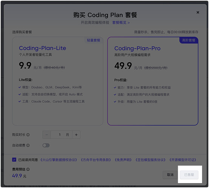Click the 高阶套餐 badge
This screenshot has height=188, width=209.
[189, 40]
